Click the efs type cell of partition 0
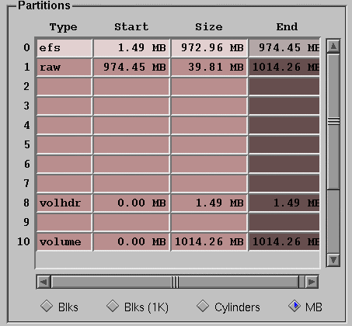 click(x=64, y=48)
